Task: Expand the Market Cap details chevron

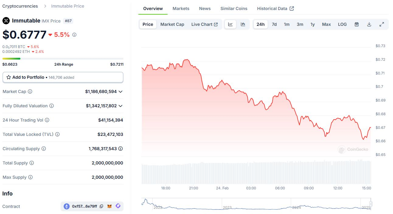Action: click(120, 91)
